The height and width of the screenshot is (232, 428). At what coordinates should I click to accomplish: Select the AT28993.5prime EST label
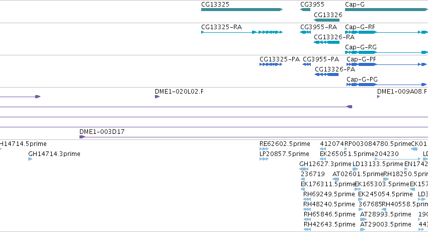click(386, 214)
